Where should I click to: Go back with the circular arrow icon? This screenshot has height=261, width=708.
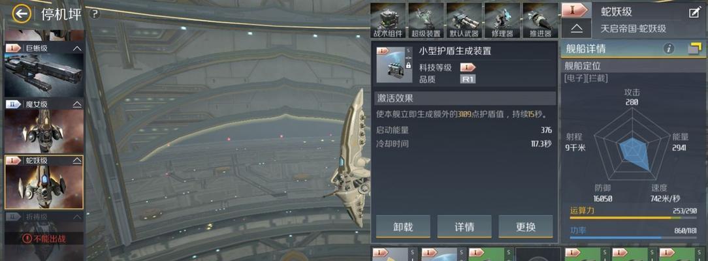[21, 14]
